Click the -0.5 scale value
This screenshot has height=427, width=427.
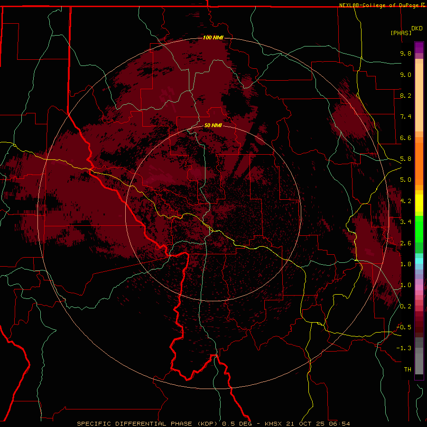coord(404,327)
